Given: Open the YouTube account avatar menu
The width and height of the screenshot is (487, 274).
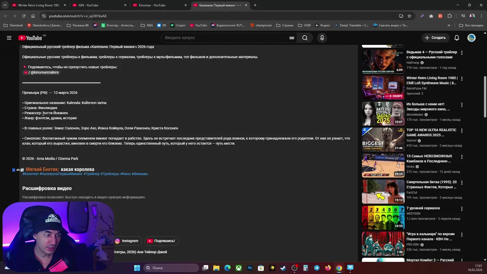Looking at the screenshot, I should click(x=471, y=38).
